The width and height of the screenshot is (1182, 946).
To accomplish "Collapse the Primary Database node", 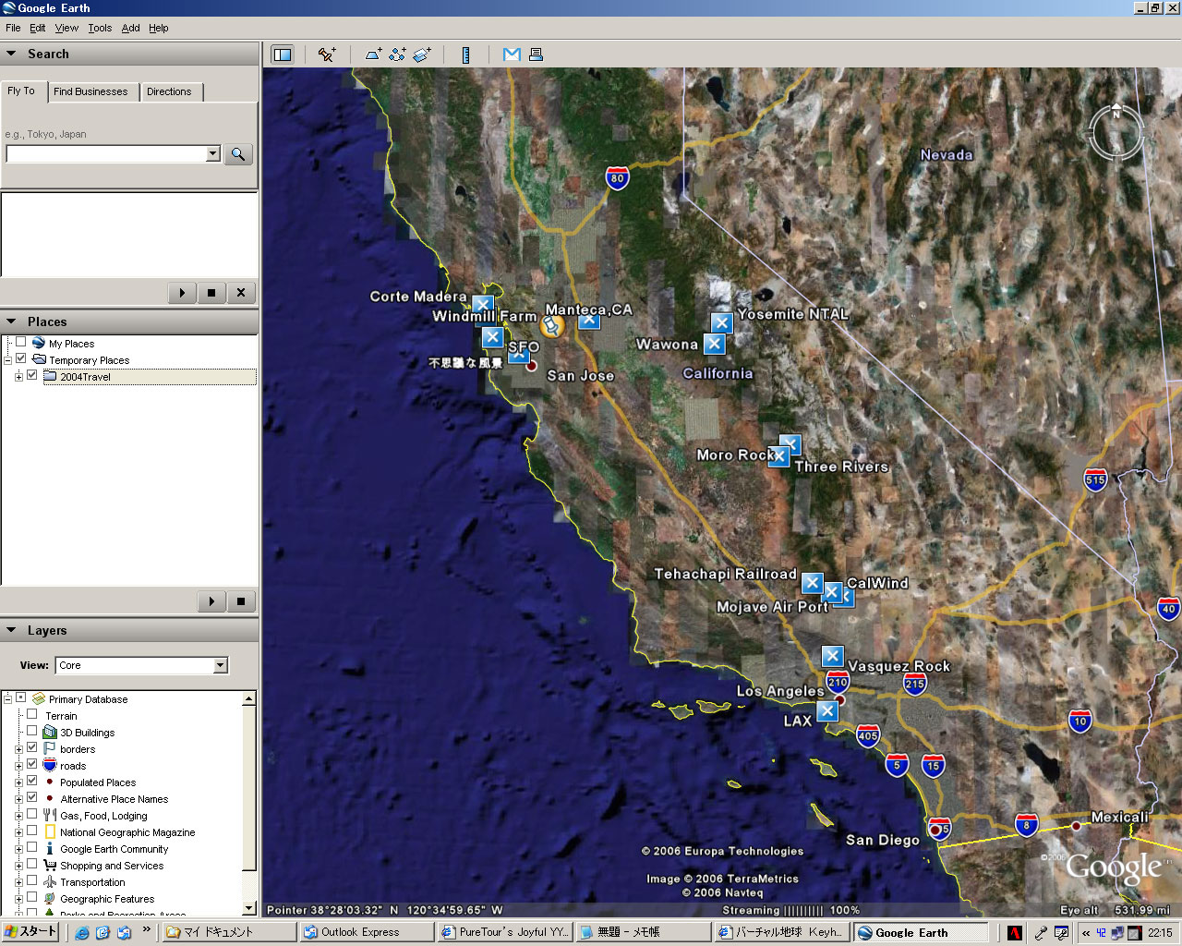I will tap(7, 699).
